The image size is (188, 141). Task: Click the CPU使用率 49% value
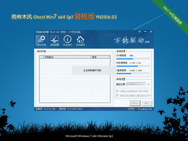tap(131, 56)
